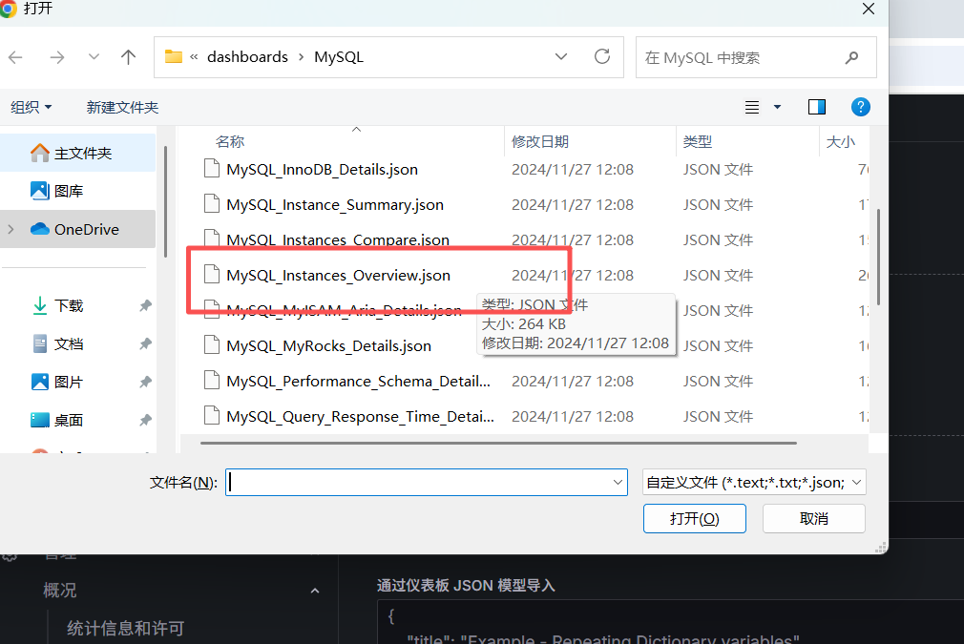Open recent locations chevron beside navigation arrows
This screenshot has width=964, height=644.
(x=94, y=56)
